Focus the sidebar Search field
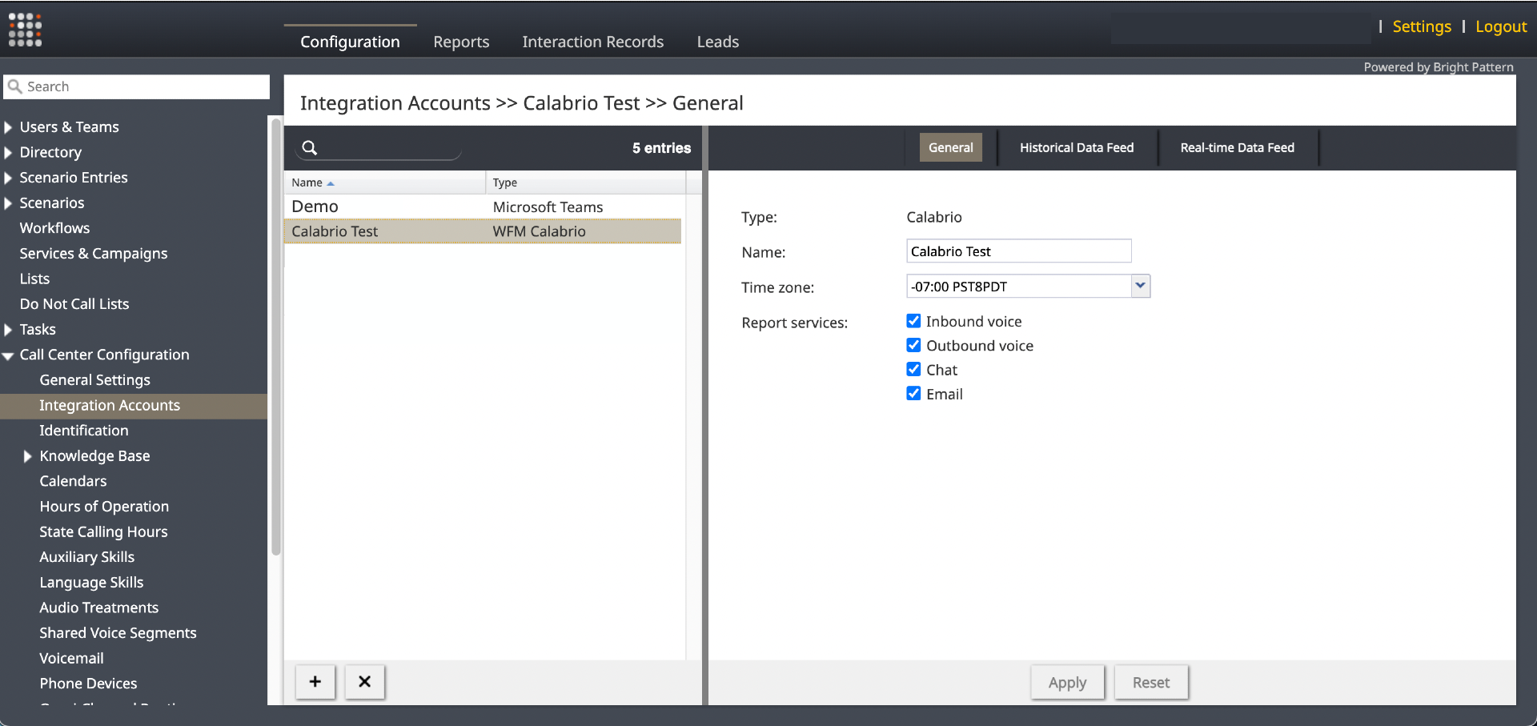1537x726 pixels. 137,86
